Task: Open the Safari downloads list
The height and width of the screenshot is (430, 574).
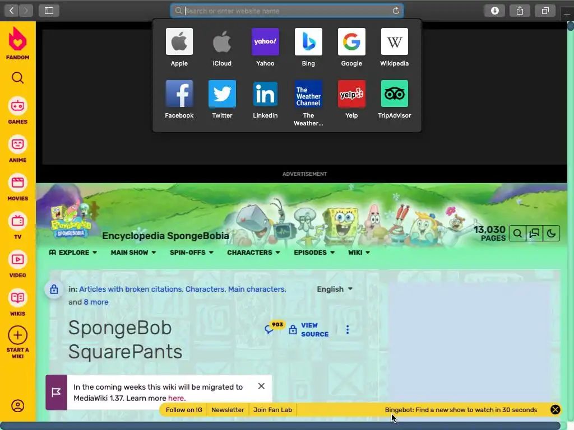Action: pyautogui.click(x=494, y=11)
